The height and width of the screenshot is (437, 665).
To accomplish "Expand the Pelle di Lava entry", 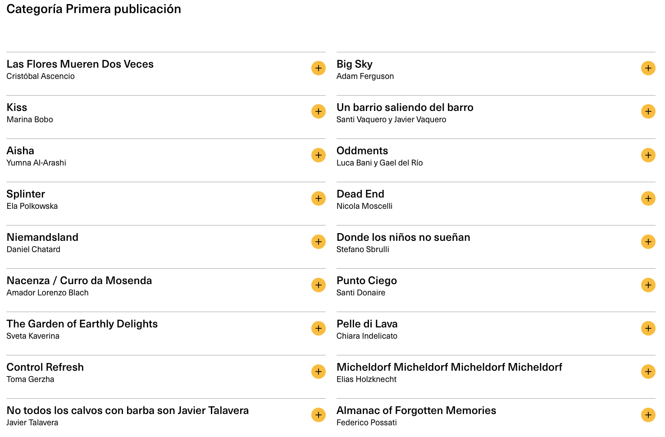I will pos(648,328).
